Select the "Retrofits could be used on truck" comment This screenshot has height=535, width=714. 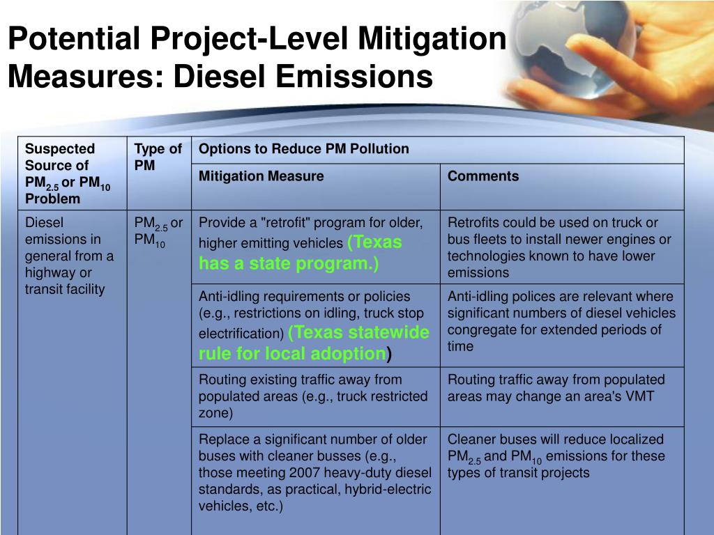pos(563,247)
